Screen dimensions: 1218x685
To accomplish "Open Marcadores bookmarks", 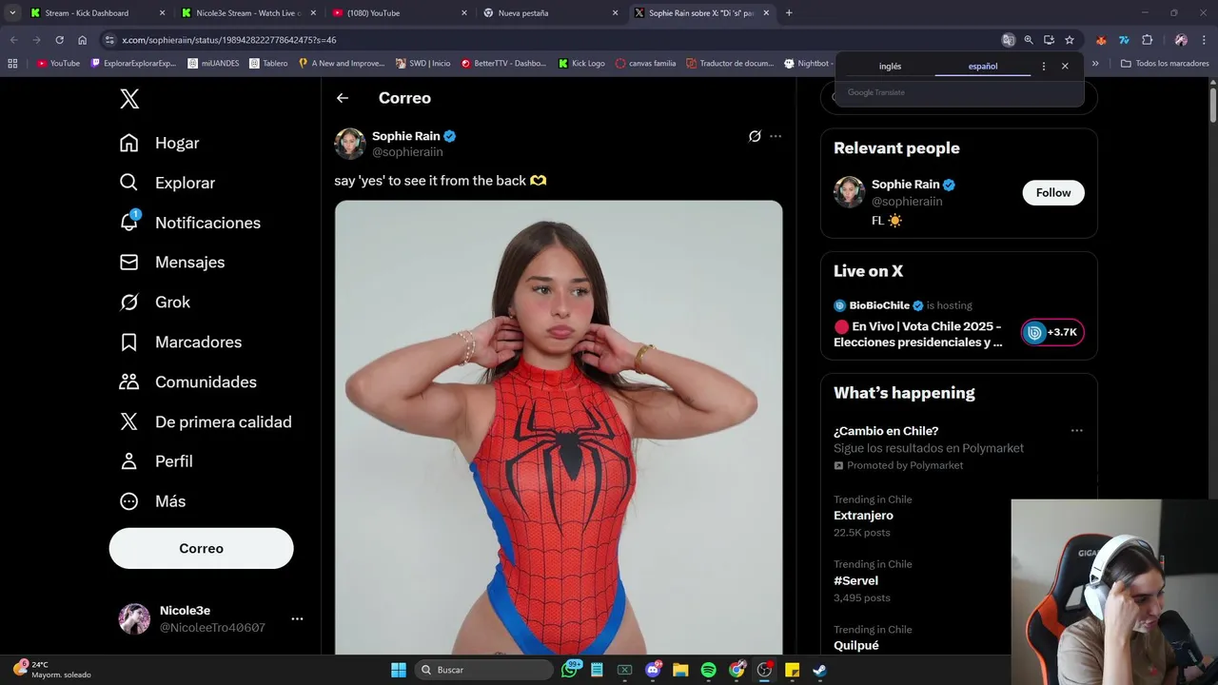I will [180, 342].
